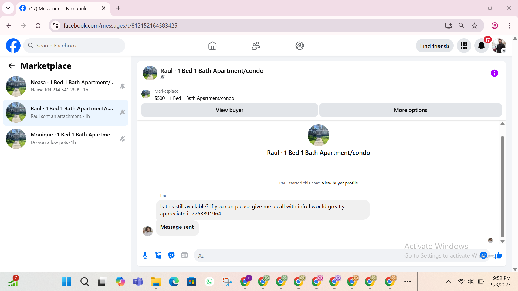Close the Messenger browser tab
Image resolution: width=518 pixels, height=291 pixels.
pyautogui.click(x=104, y=8)
